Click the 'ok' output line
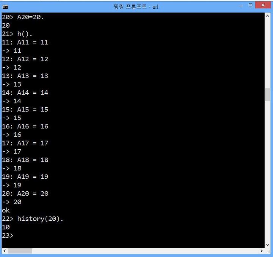Viewport: 273px width, 257px height. (6, 210)
